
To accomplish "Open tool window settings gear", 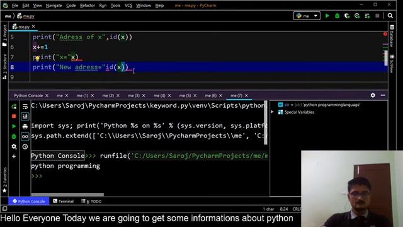I will [x=373, y=95].
